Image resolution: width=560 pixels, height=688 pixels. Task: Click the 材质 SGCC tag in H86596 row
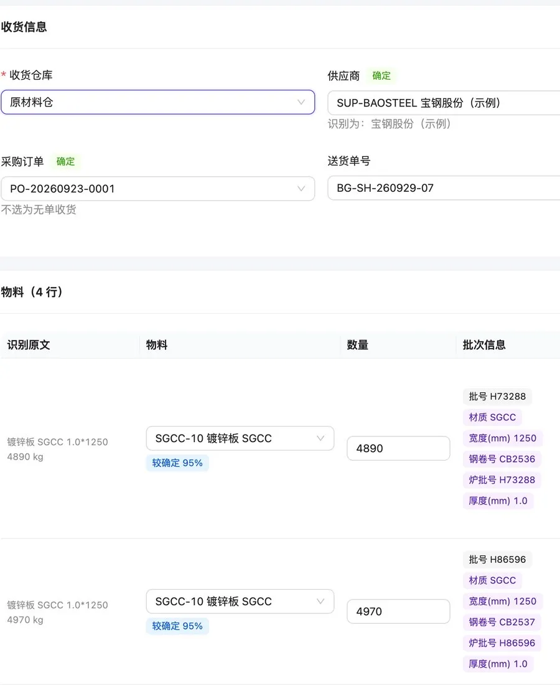coord(492,580)
